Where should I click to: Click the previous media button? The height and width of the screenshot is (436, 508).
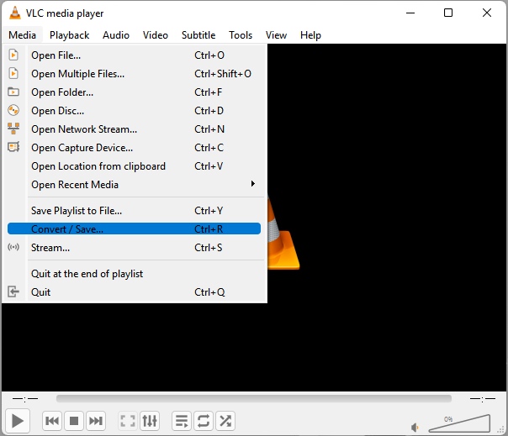52,421
